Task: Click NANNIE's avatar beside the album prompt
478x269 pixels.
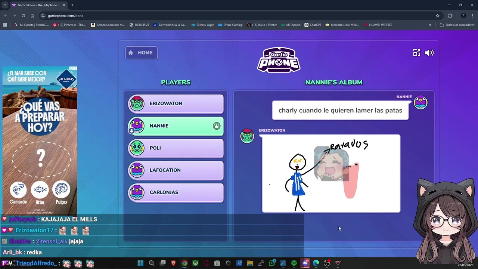Action: pyautogui.click(x=420, y=102)
